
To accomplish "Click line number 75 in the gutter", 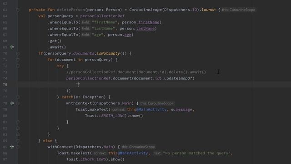I will point(5,85).
